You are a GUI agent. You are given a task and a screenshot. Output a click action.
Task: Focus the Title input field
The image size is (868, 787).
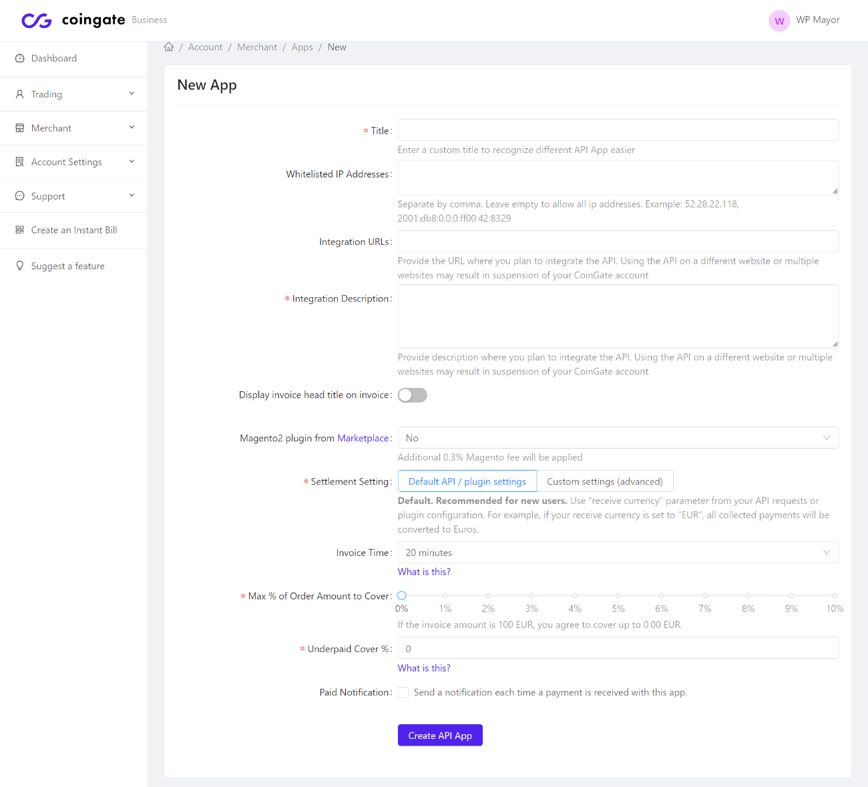click(618, 130)
